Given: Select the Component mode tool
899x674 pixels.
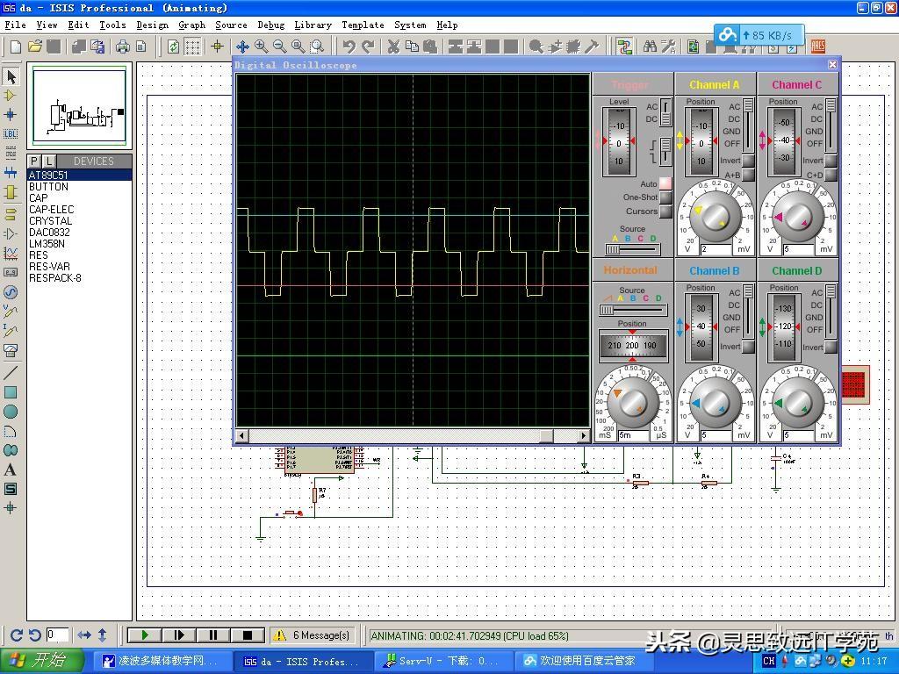Looking at the screenshot, I should [x=11, y=96].
